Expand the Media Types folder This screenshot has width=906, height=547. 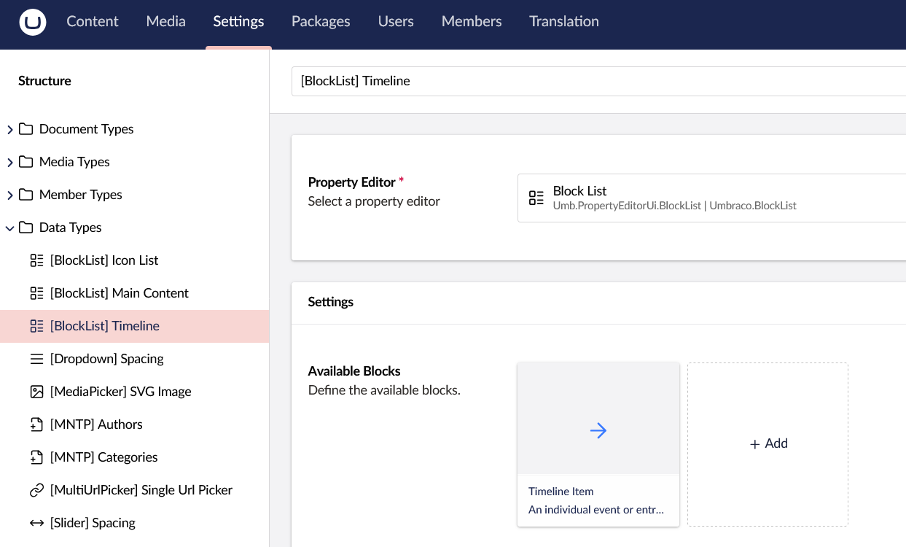pos(10,161)
